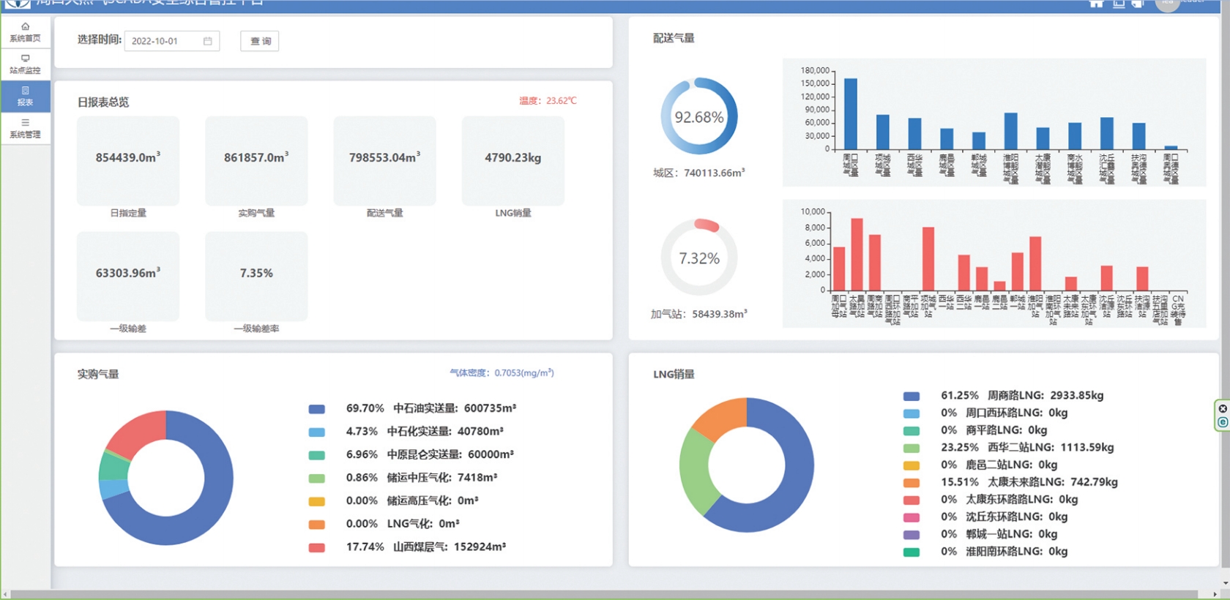Screen dimensions: 1230x600
Task: Toggle 中原昆仑实送量 legend swatch
Action: pos(316,455)
